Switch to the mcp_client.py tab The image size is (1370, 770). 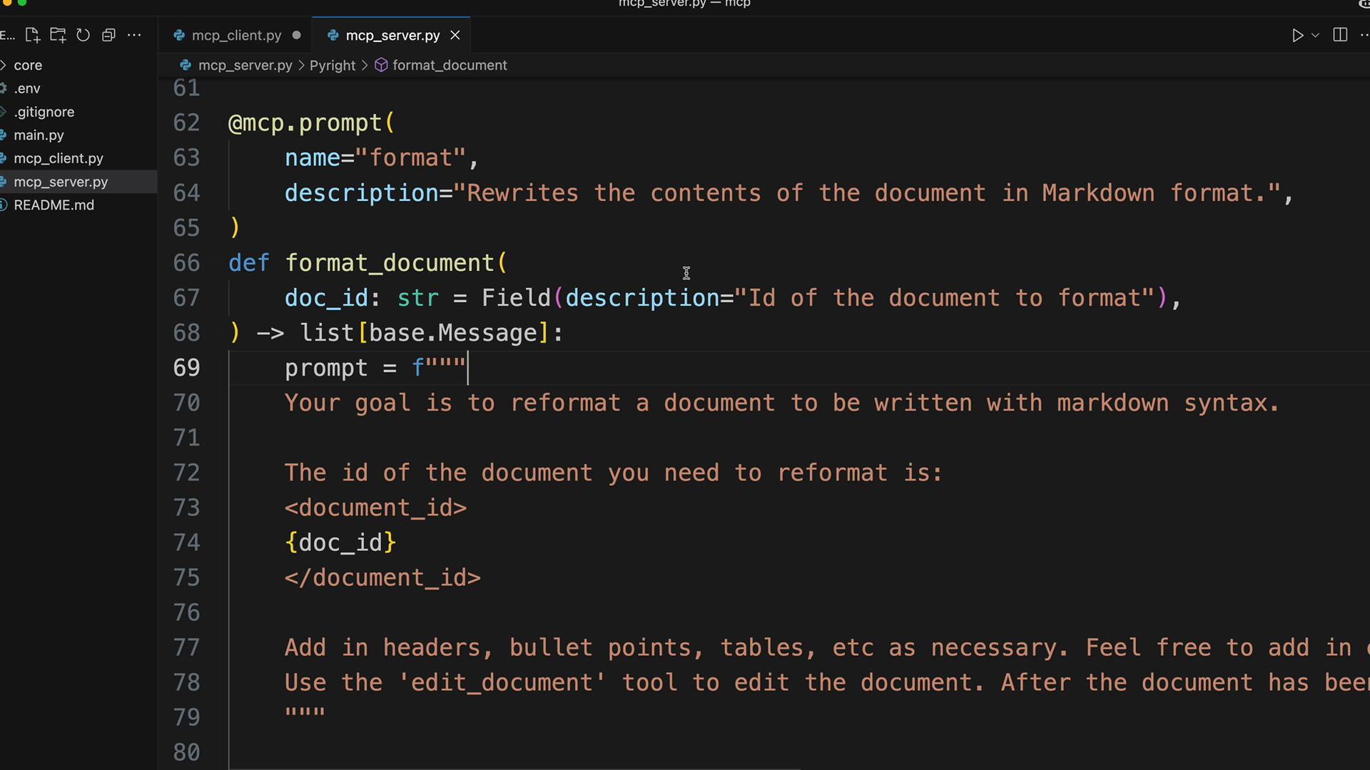236,35
